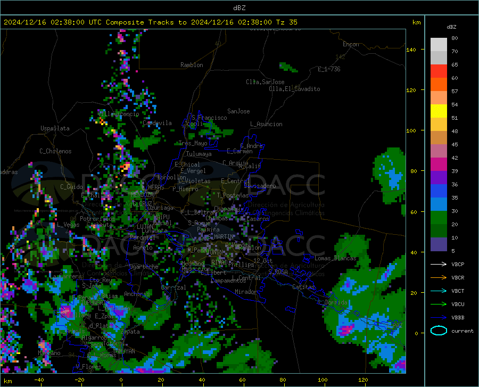Click the 'C_Chilenos' map label
The height and width of the screenshot is (387, 479).
55,151
